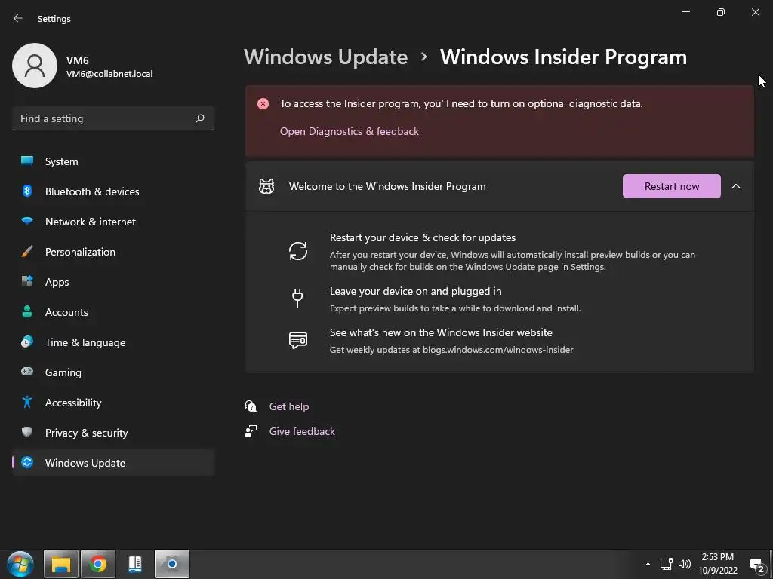Open the Start menu orb
This screenshot has height=579, width=773.
pyautogui.click(x=20, y=564)
